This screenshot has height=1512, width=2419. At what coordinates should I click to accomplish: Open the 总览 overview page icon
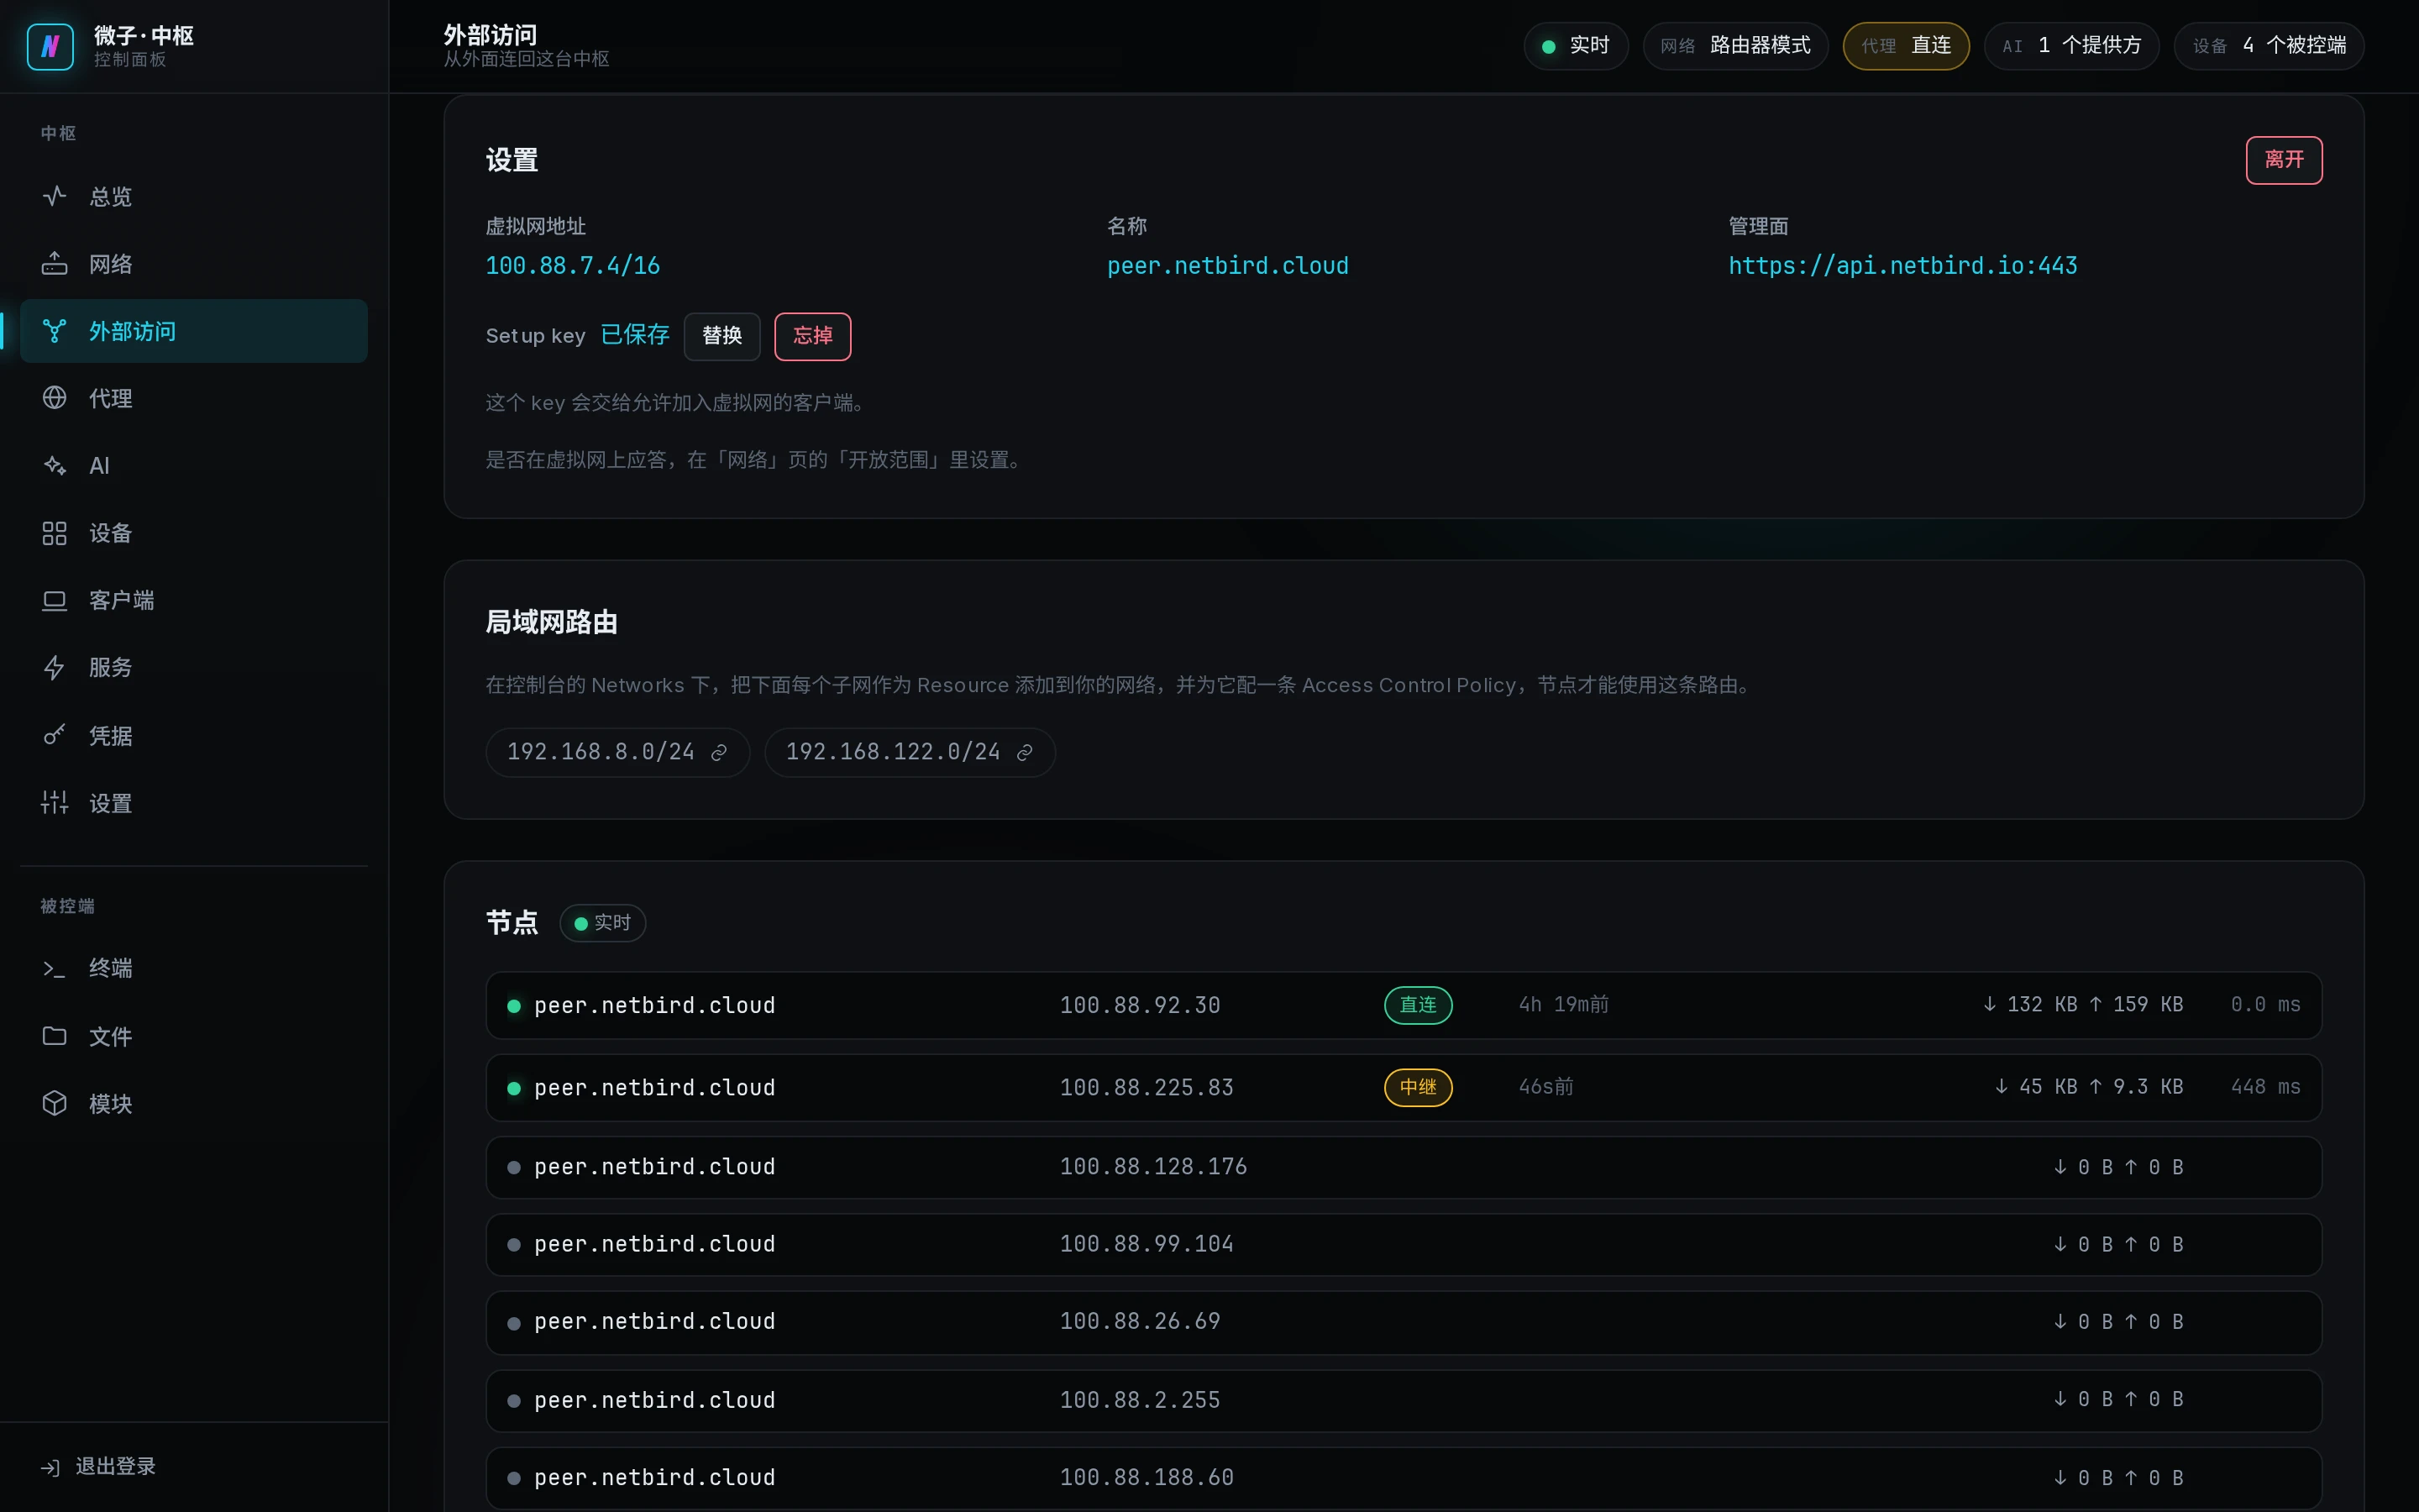(54, 196)
